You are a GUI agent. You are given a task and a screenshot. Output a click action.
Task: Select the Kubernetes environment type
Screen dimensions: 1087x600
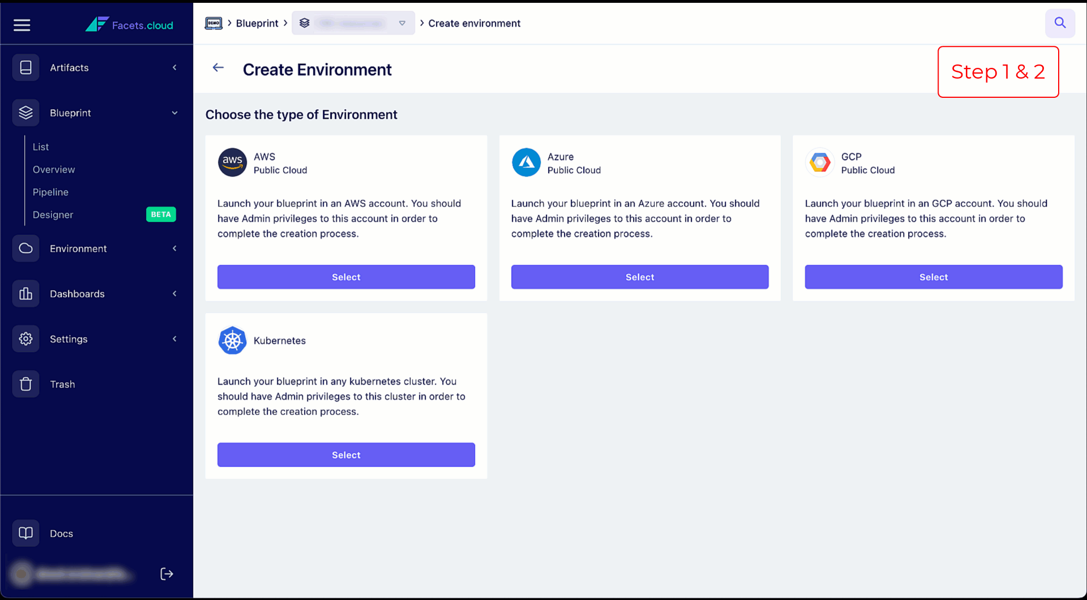346,455
